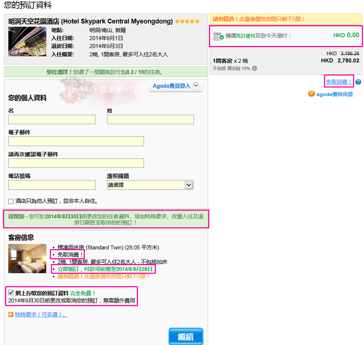This screenshot has width=364, height=345.
Task: Click the check-out date 2014年9月3日
Action: (106, 46)
